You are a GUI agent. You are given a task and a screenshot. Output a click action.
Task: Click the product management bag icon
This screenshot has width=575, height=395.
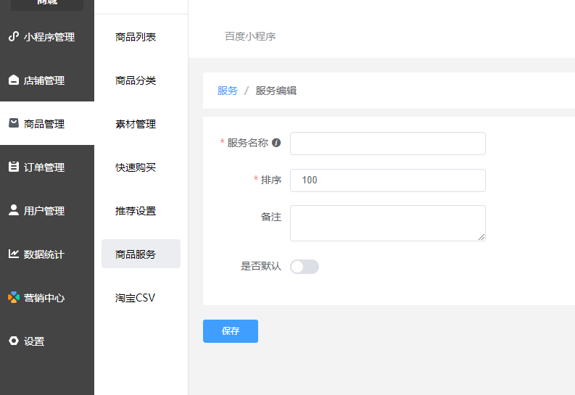[x=13, y=123]
